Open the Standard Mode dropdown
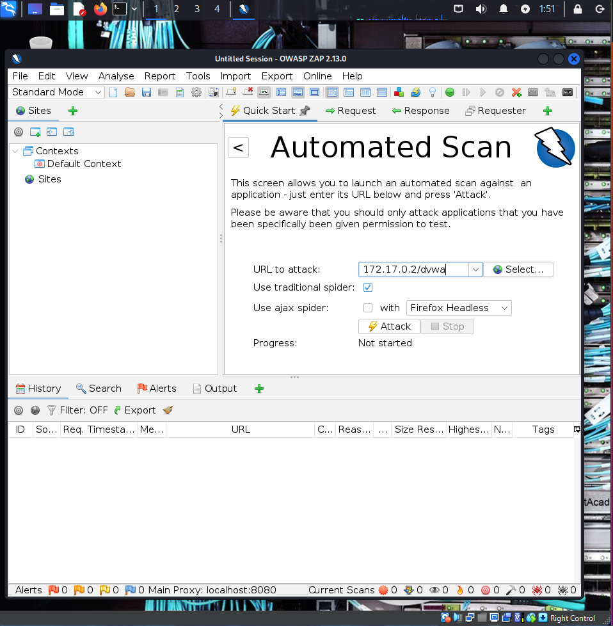 click(56, 92)
